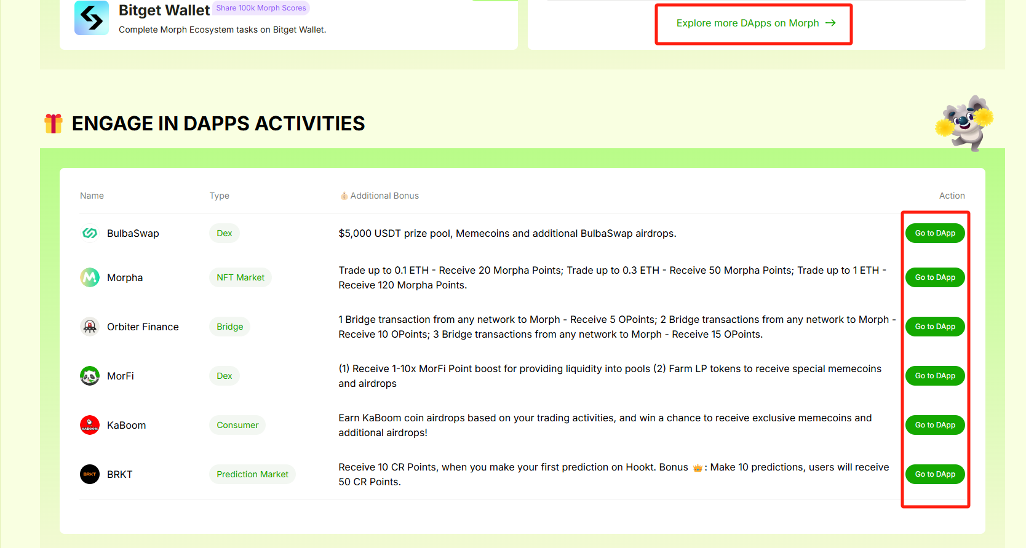Select the Prediction Market type tag

coord(252,474)
